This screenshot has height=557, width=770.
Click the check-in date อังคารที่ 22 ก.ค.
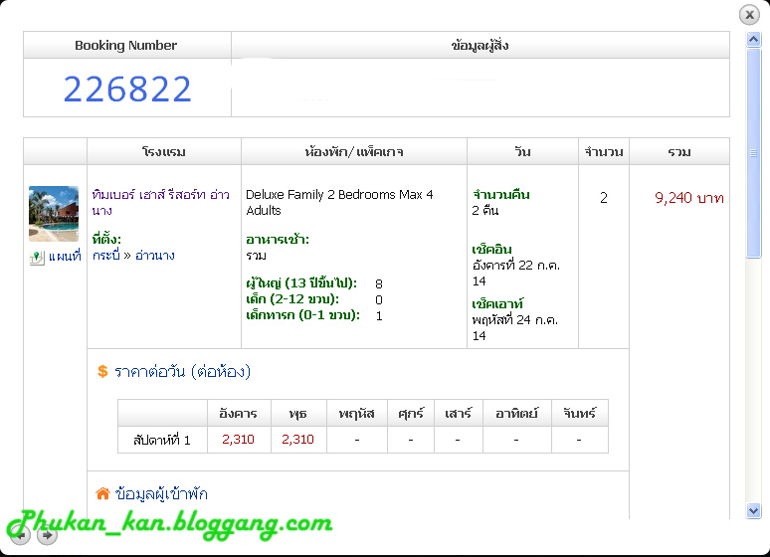(x=516, y=274)
